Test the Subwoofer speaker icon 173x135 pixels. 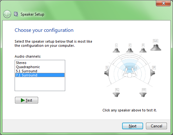[x=156, y=47]
